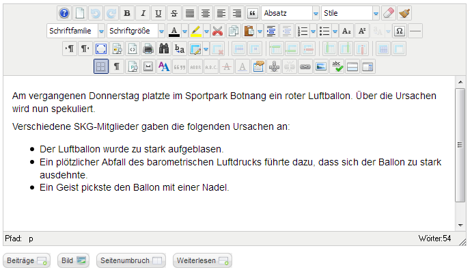Screen dimensions: 472x272
Task: Toggle bold formatting
Action: click(x=127, y=13)
